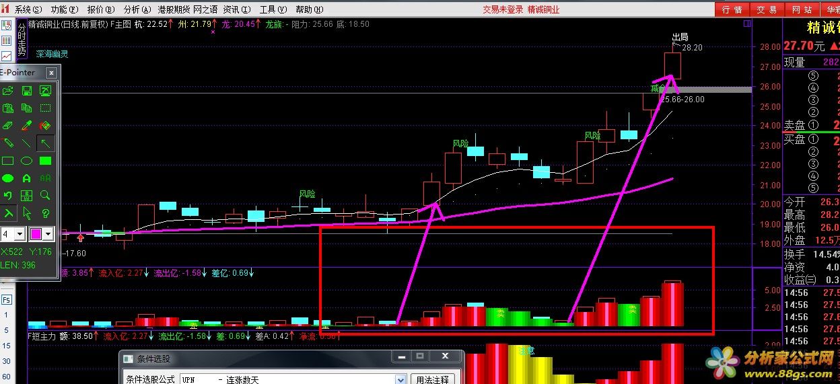Click the grid table icon in left sidebar
Screen dimensions: 840x384
(x=6, y=41)
